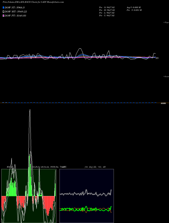Select the DOW ST: 3966.3 label

point(15,7)
